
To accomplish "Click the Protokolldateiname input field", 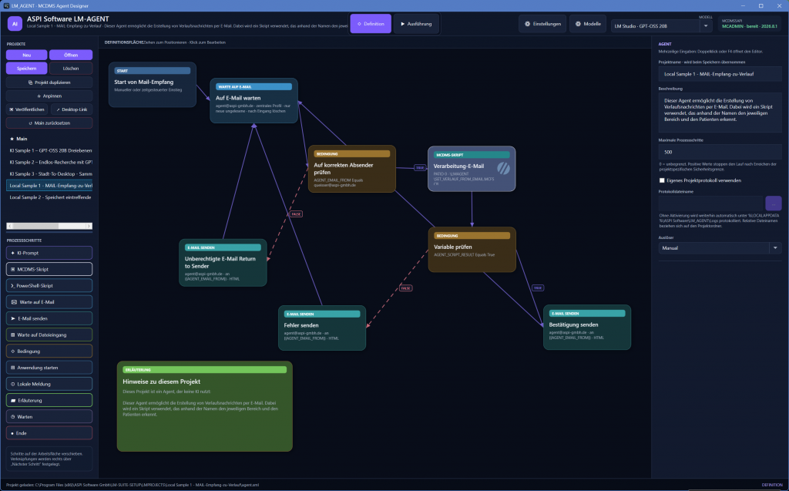I will 711,203.
